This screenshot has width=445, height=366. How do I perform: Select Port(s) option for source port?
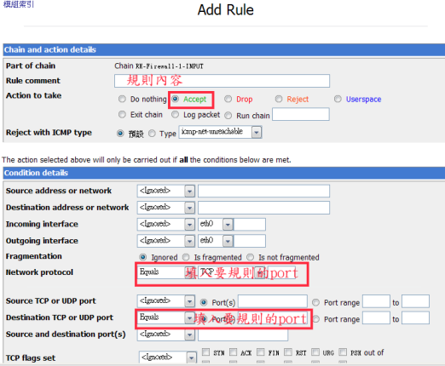(x=204, y=302)
